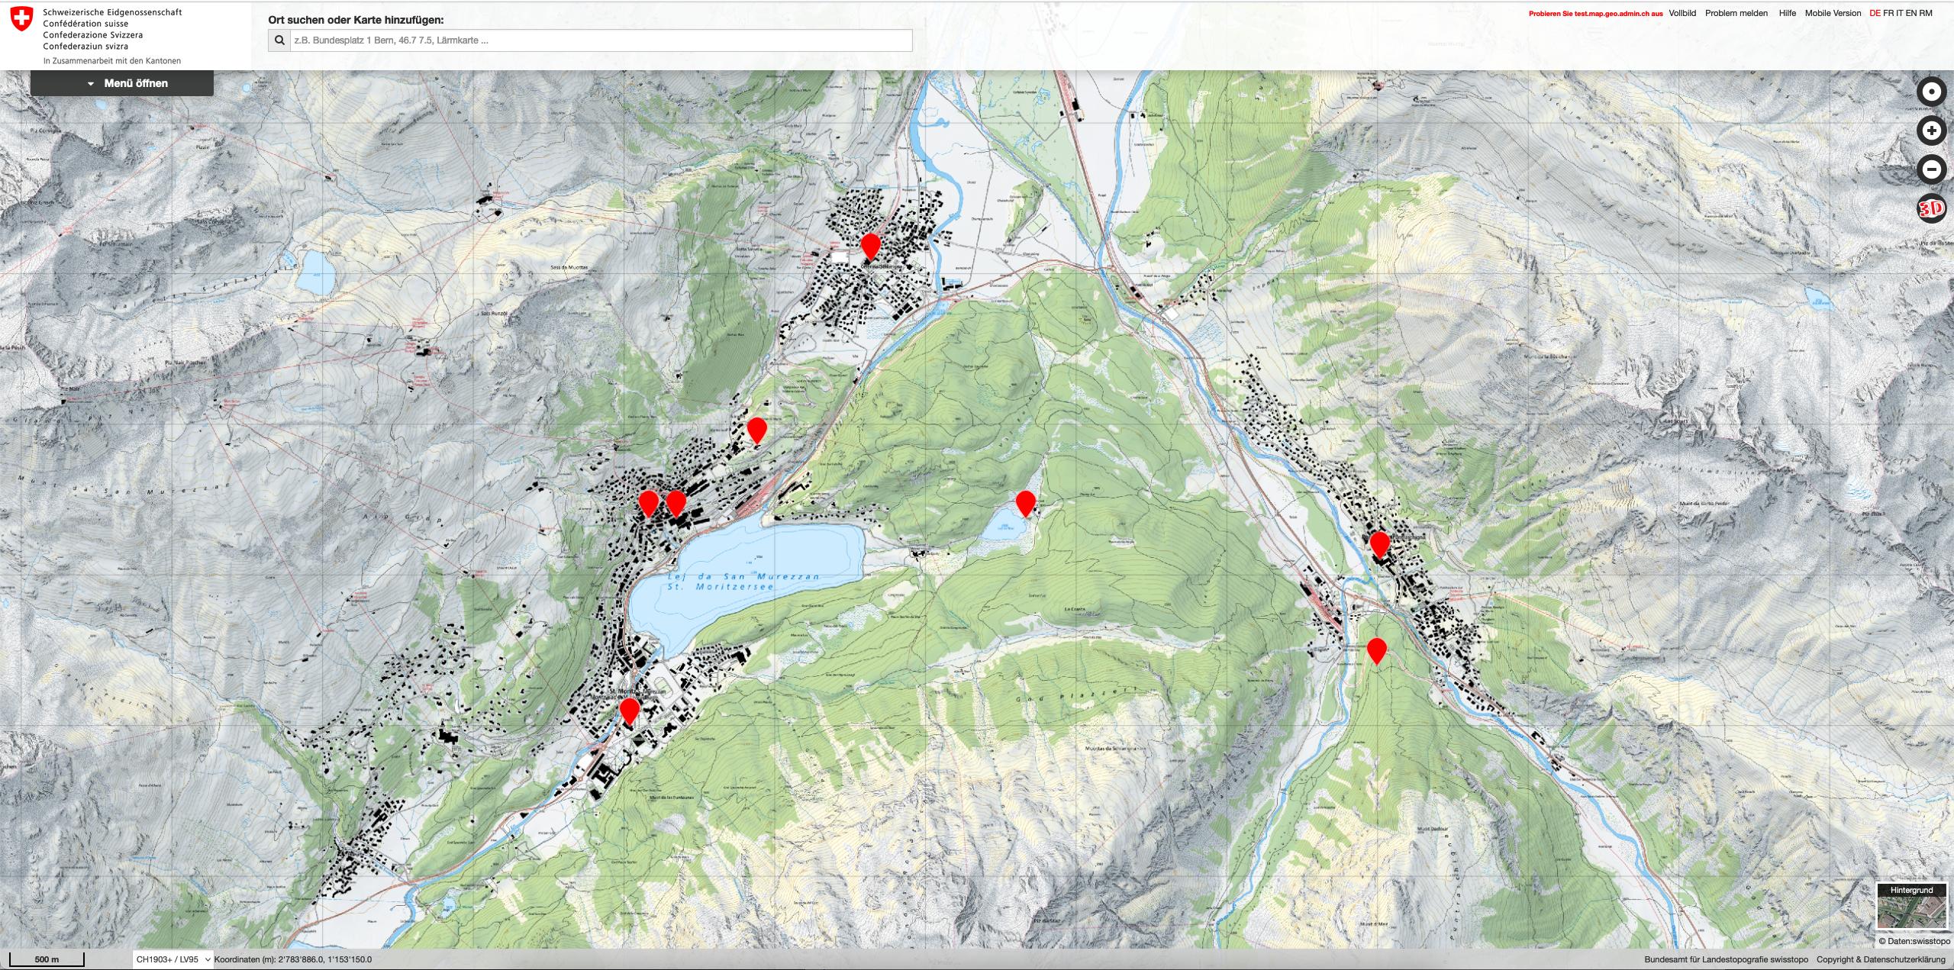This screenshot has height=970, width=1954.
Task: Click the Swiss coat of arms logo
Action: pyautogui.click(x=23, y=19)
